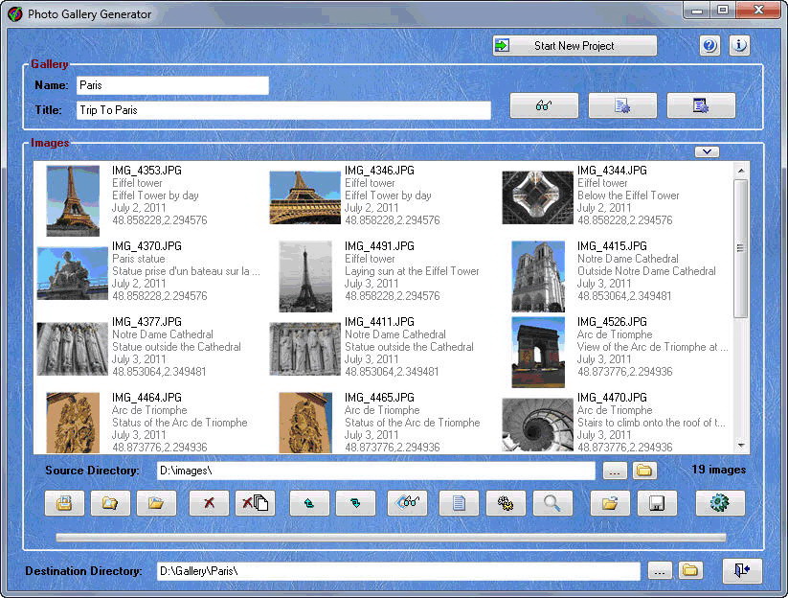The height and width of the screenshot is (598, 788).
Task: Click the gallery Title field 'Trip To Paris'
Action: pos(282,110)
